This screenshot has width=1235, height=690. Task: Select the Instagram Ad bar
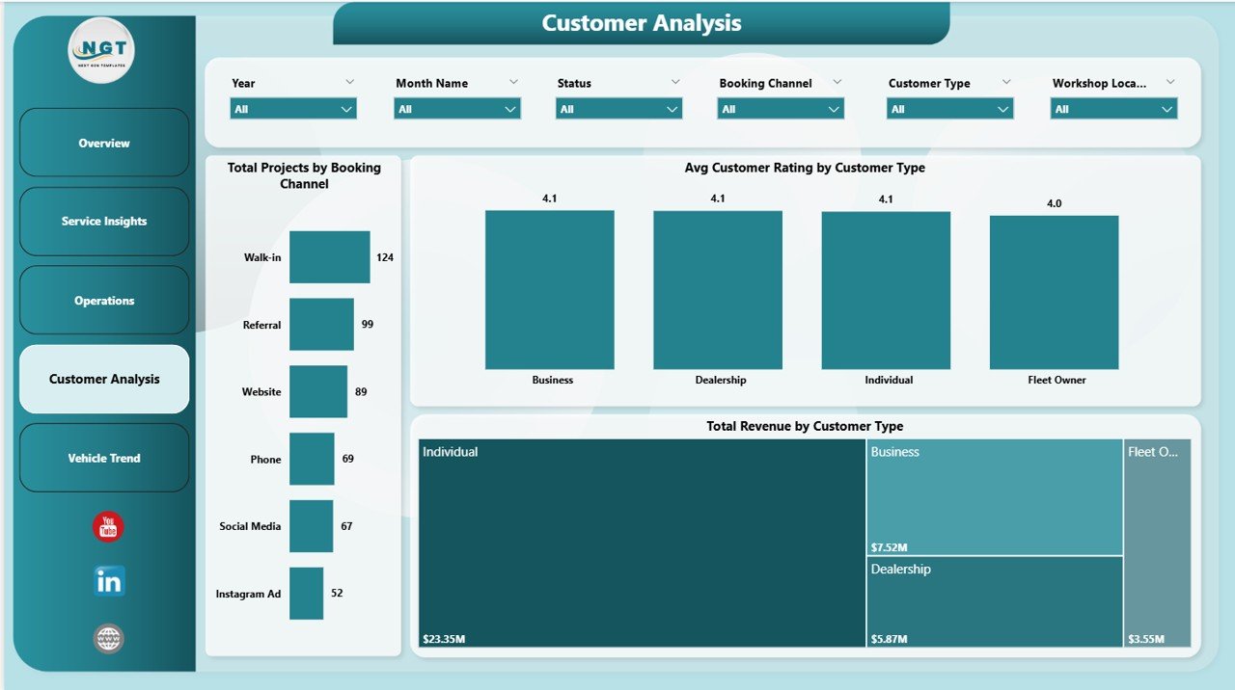point(306,594)
